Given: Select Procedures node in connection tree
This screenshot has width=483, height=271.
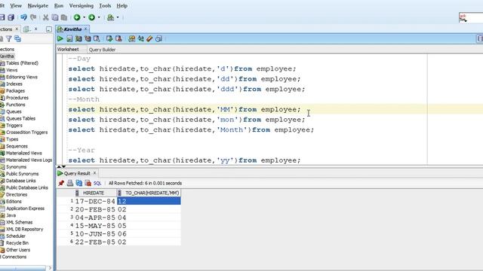Looking at the screenshot, I should (x=17, y=98).
